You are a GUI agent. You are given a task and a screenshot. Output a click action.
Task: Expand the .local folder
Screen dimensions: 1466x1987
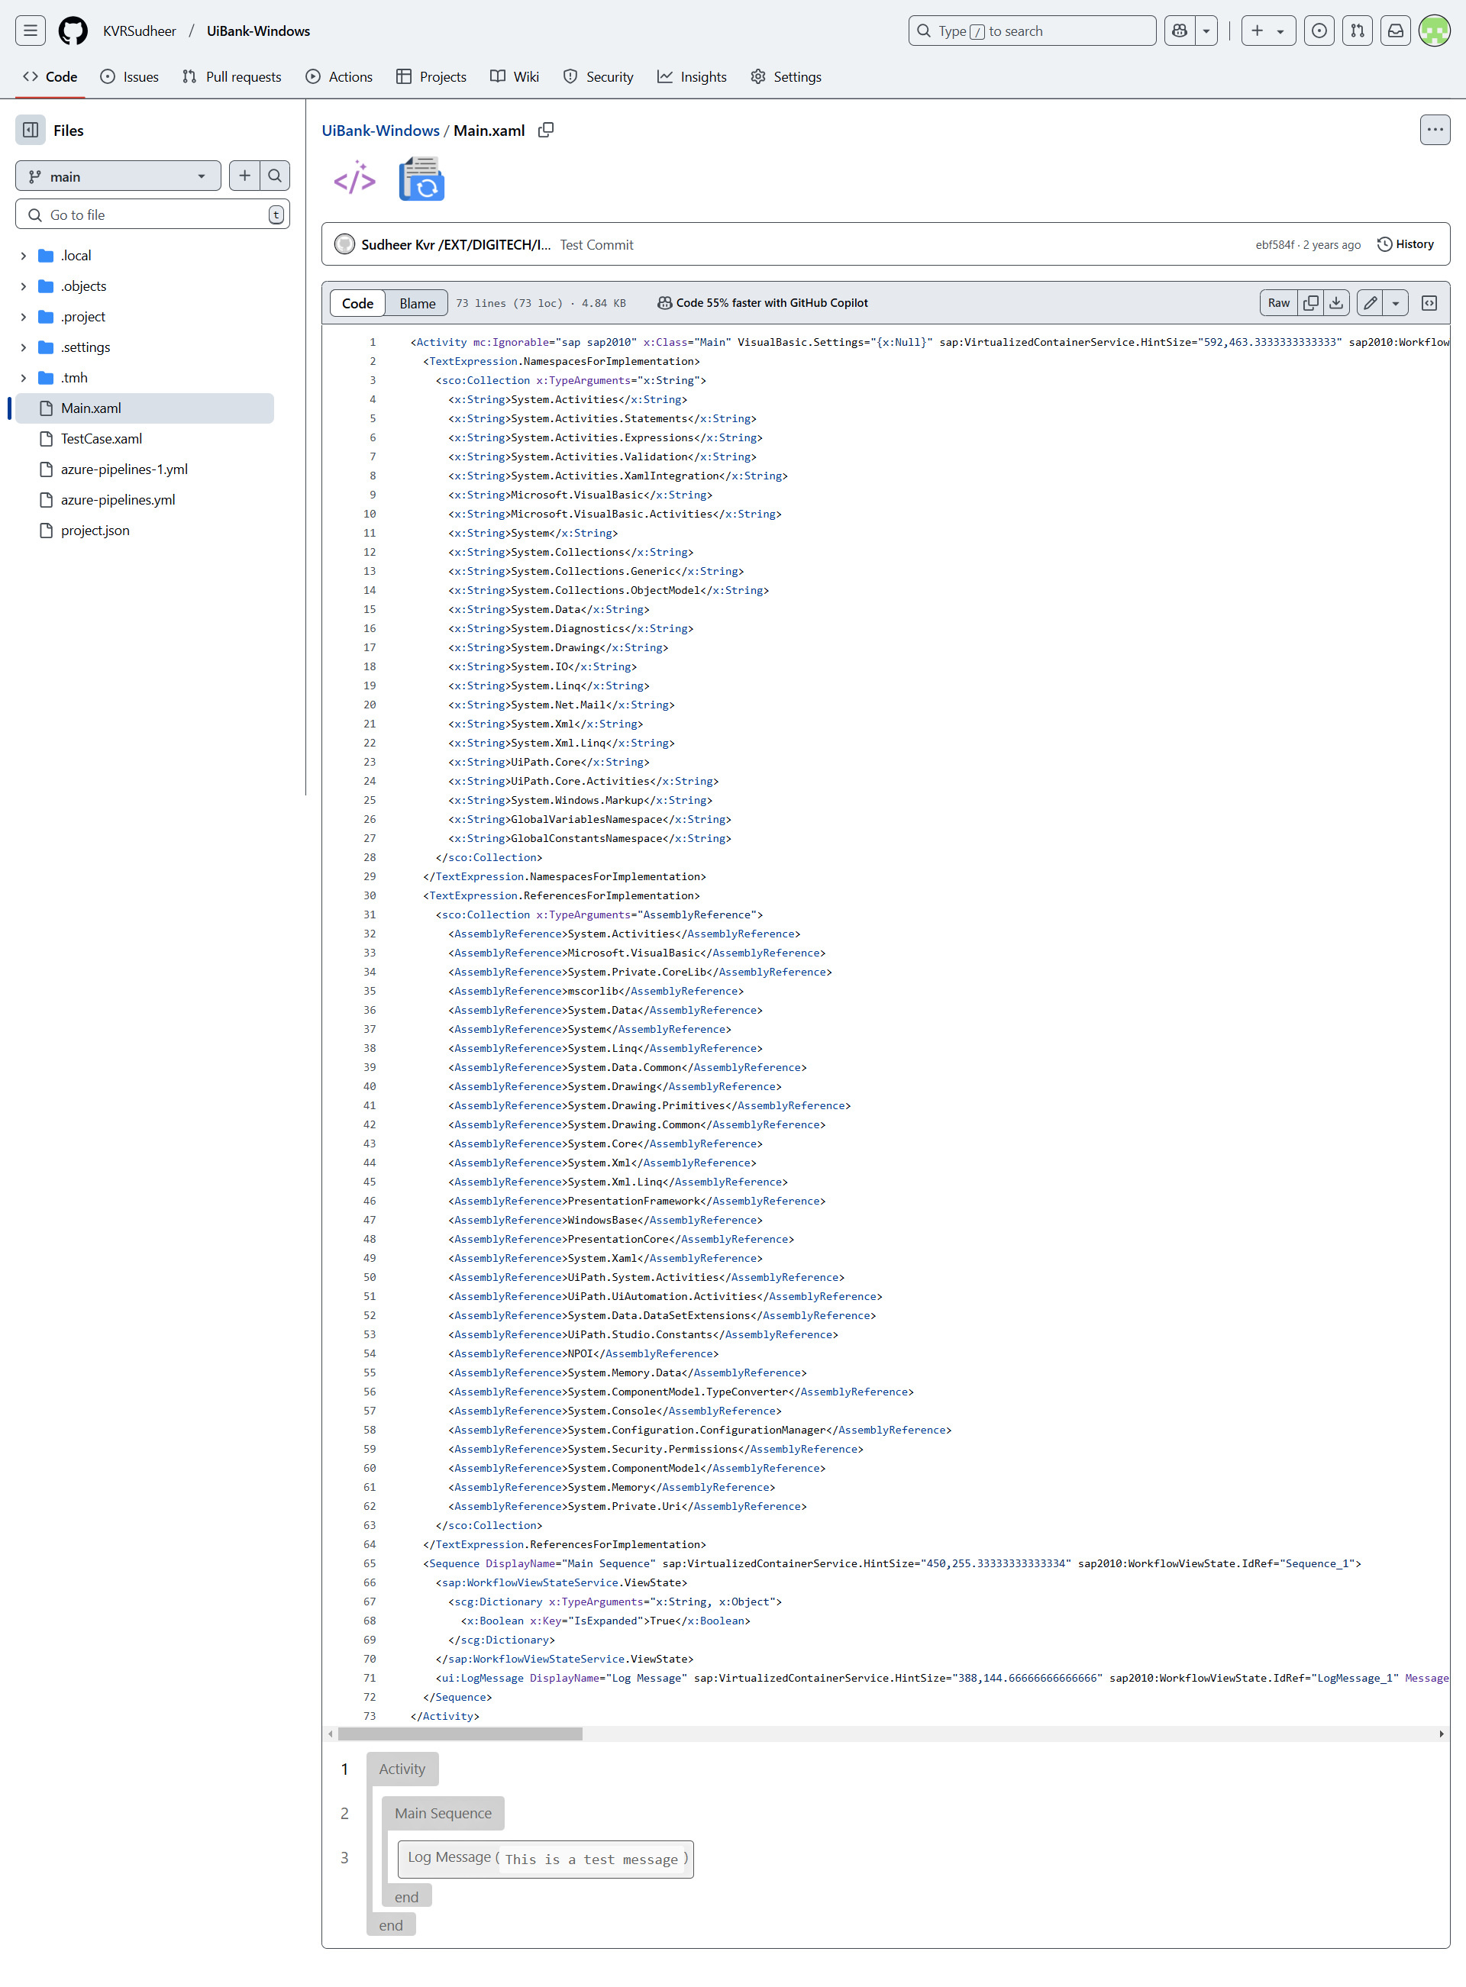[x=24, y=256]
